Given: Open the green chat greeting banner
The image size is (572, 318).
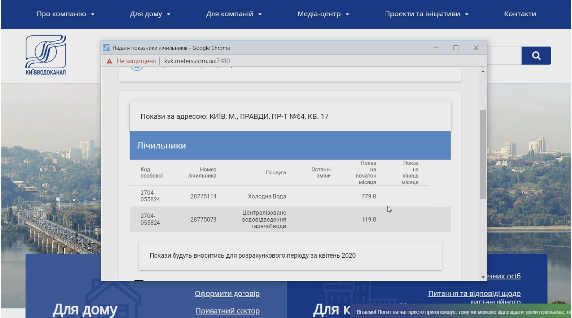Looking at the screenshot, I should [460, 311].
